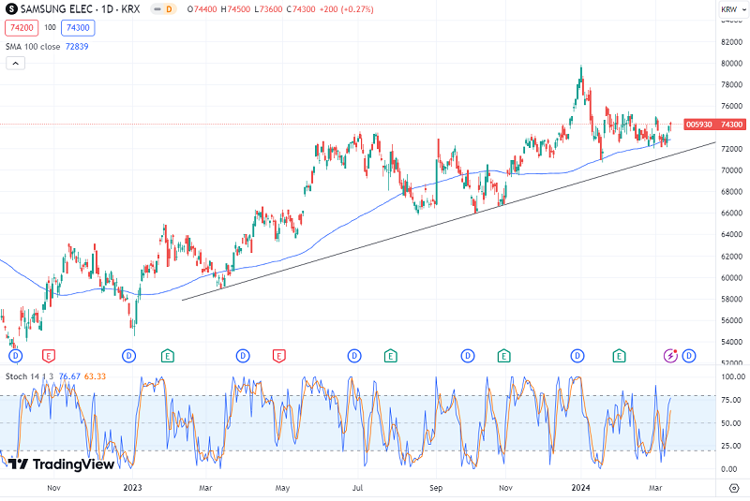This screenshot has height=501, width=750.
Task: Click the red 74200 sell button
Action: tap(22, 27)
